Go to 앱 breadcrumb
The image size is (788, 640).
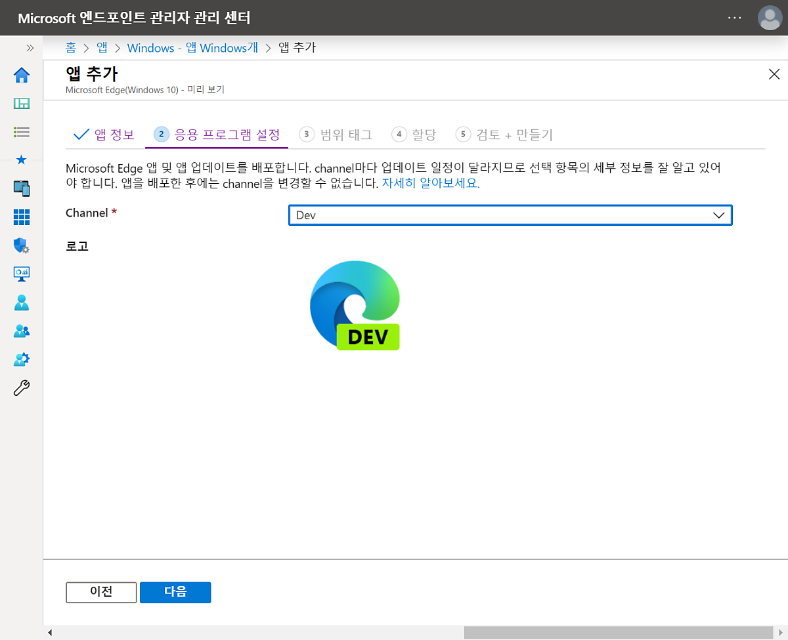click(x=102, y=48)
